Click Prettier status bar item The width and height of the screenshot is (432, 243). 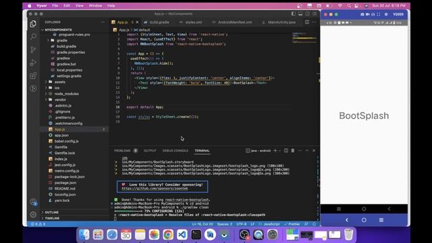point(292,224)
